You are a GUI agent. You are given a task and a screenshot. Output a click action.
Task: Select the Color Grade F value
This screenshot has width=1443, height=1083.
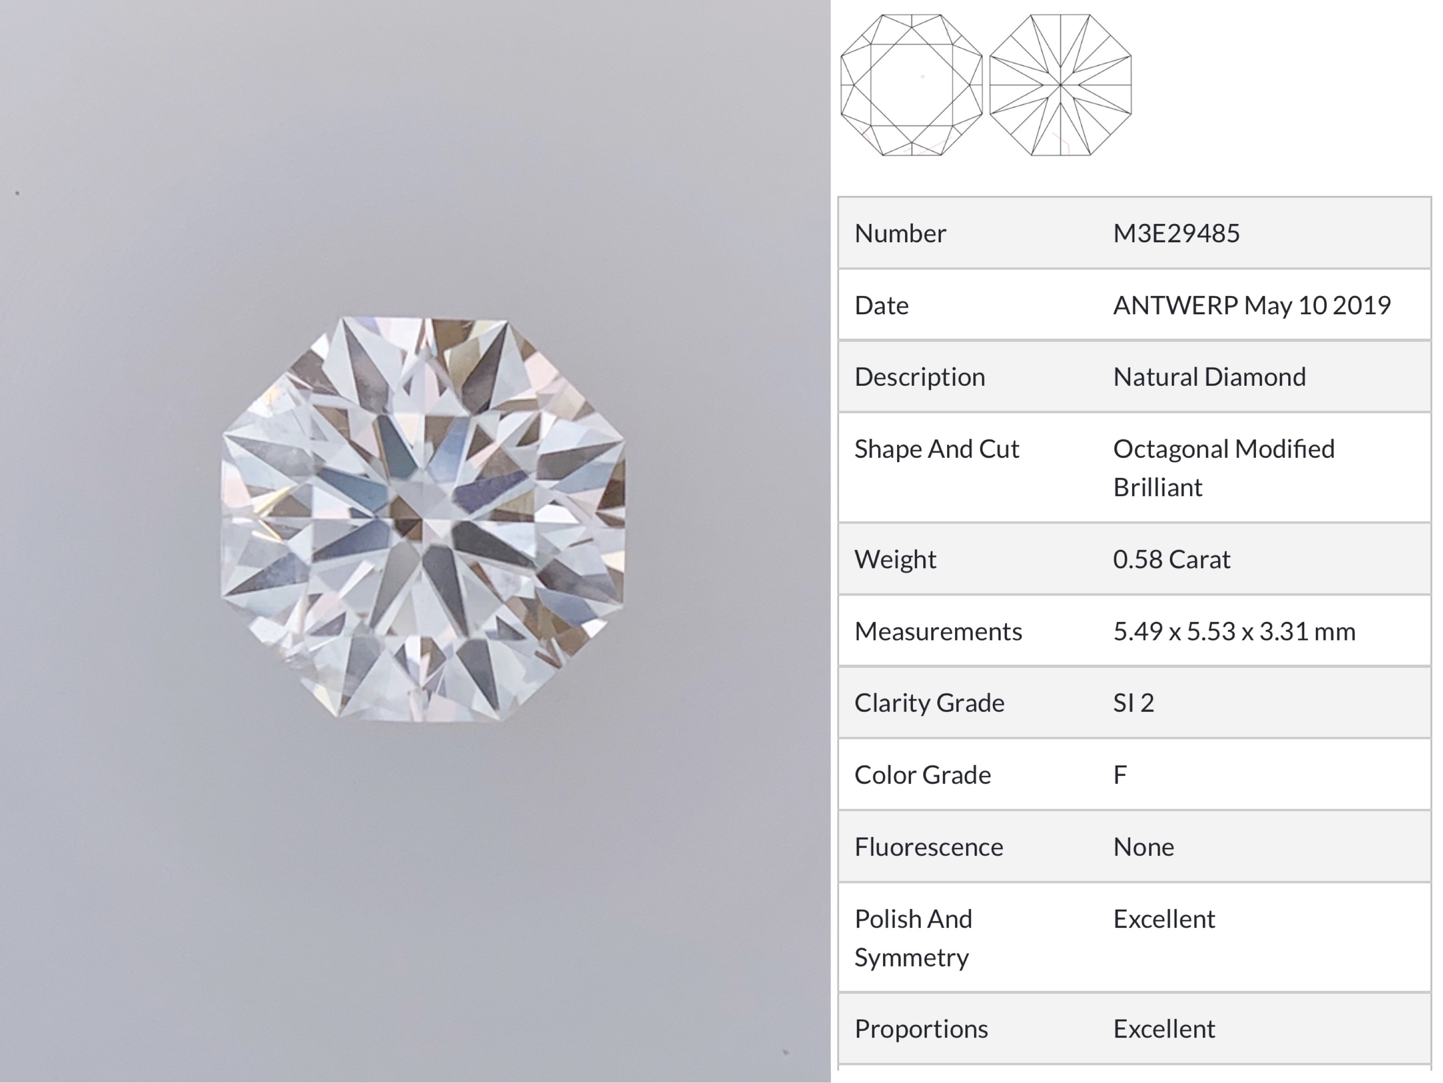(x=1120, y=775)
